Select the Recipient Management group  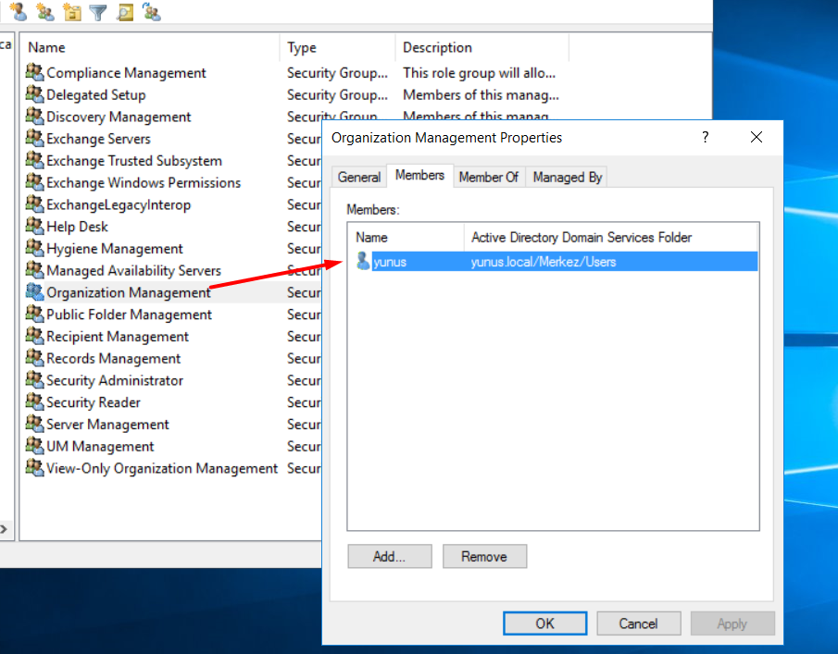(117, 337)
